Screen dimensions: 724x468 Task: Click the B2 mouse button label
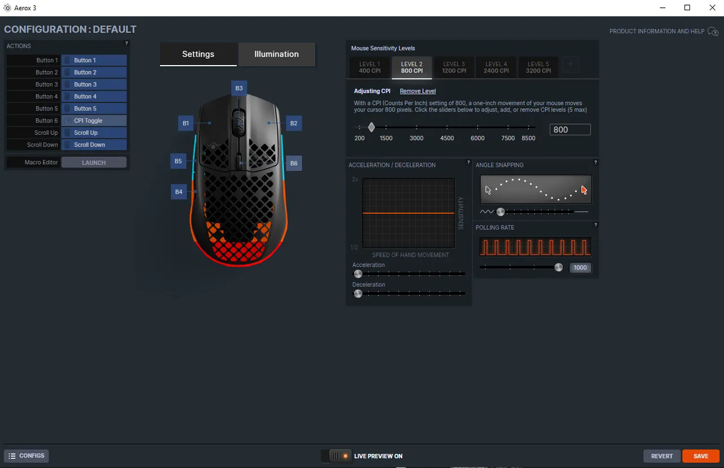pos(294,123)
